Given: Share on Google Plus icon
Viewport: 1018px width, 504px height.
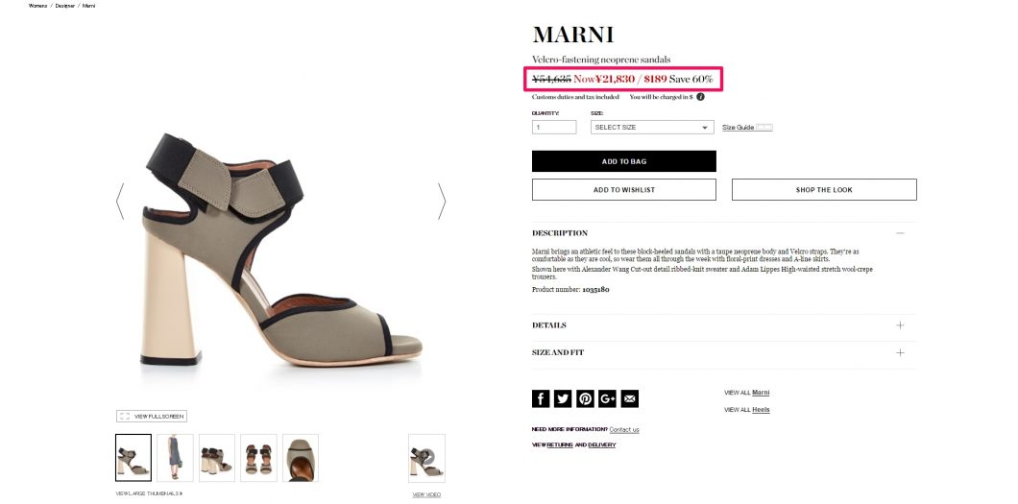Looking at the screenshot, I should 608,399.
